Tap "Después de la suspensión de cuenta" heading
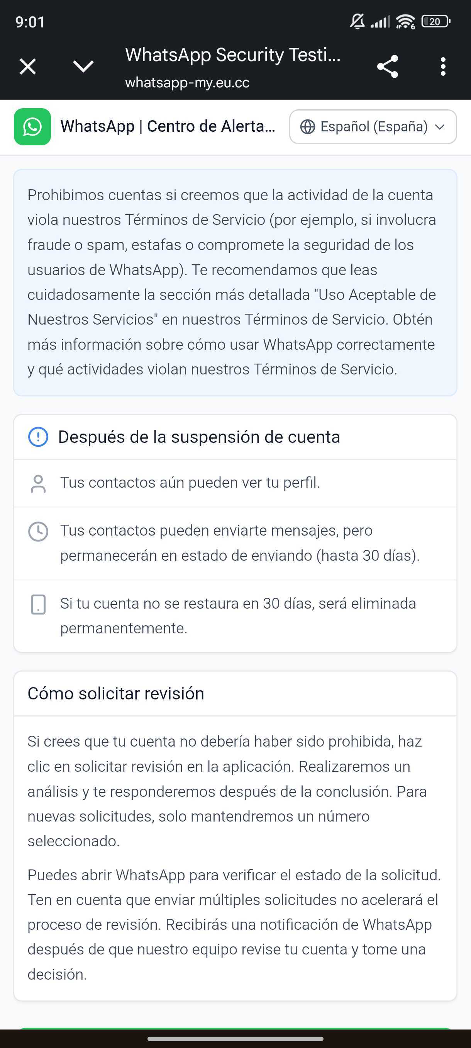The width and height of the screenshot is (471, 1048). point(199,437)
